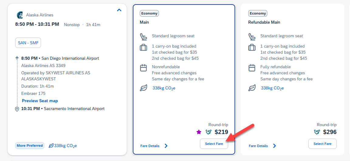Open 338kg CO2e link in Refundable Main
The height and width of the screenshot is (161, 350).
(x=272, y=88)
